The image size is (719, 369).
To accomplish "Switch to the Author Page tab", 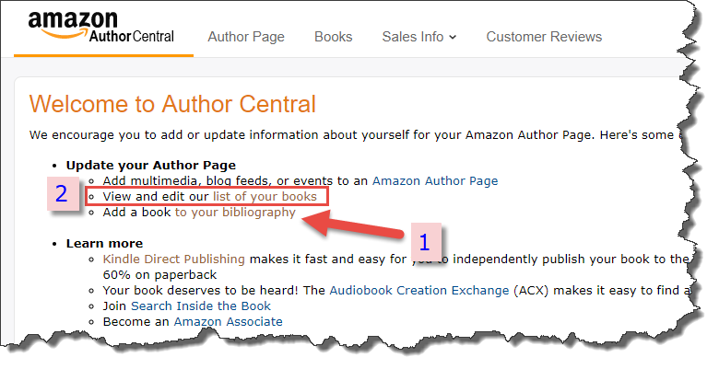I will tap(246, 37).
